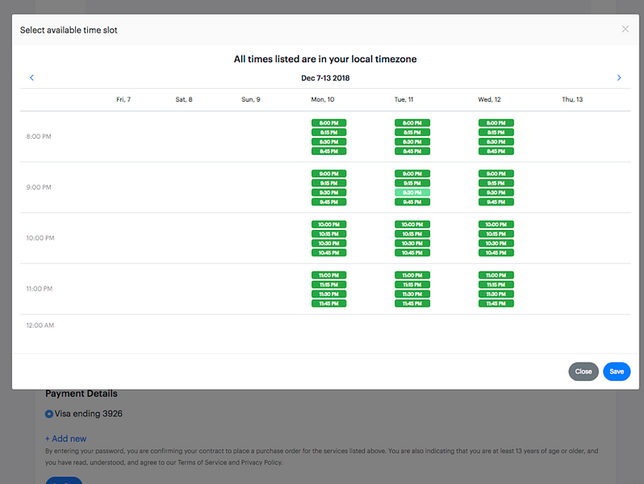
Task: Pick the 8:00 PM slot on Mon, 10
Action: (329, 123)
